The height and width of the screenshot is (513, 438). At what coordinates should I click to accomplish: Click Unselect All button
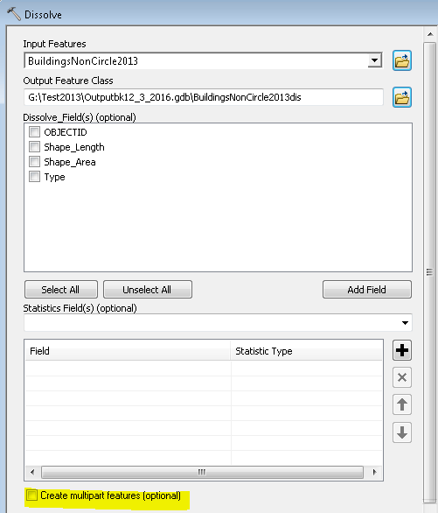pyautogui.click(x=147, y=289)
